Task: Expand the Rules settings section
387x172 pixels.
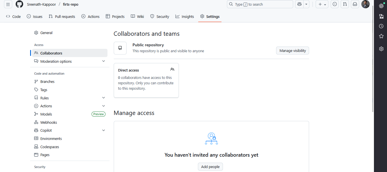Action: tap(104, 98)
